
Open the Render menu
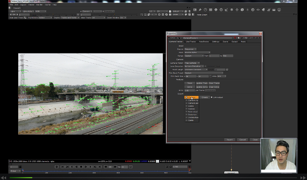(x=39, y=5)
